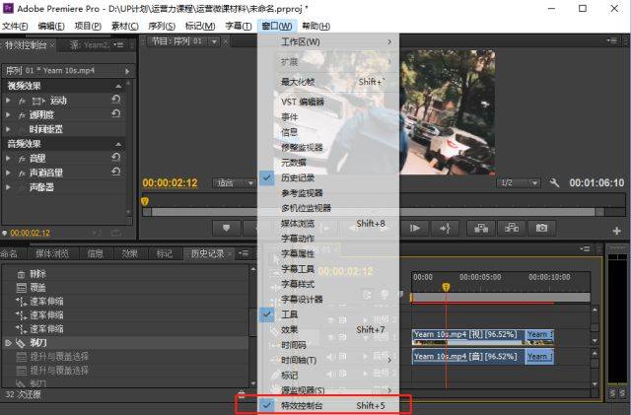Open the 文件(F) menu
The width and height of the screenshot is (631, 415).
click(x=15, y=27)
